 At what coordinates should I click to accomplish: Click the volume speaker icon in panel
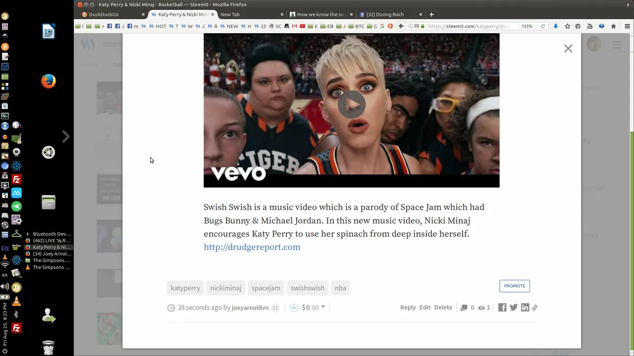[x=5, y=287]
